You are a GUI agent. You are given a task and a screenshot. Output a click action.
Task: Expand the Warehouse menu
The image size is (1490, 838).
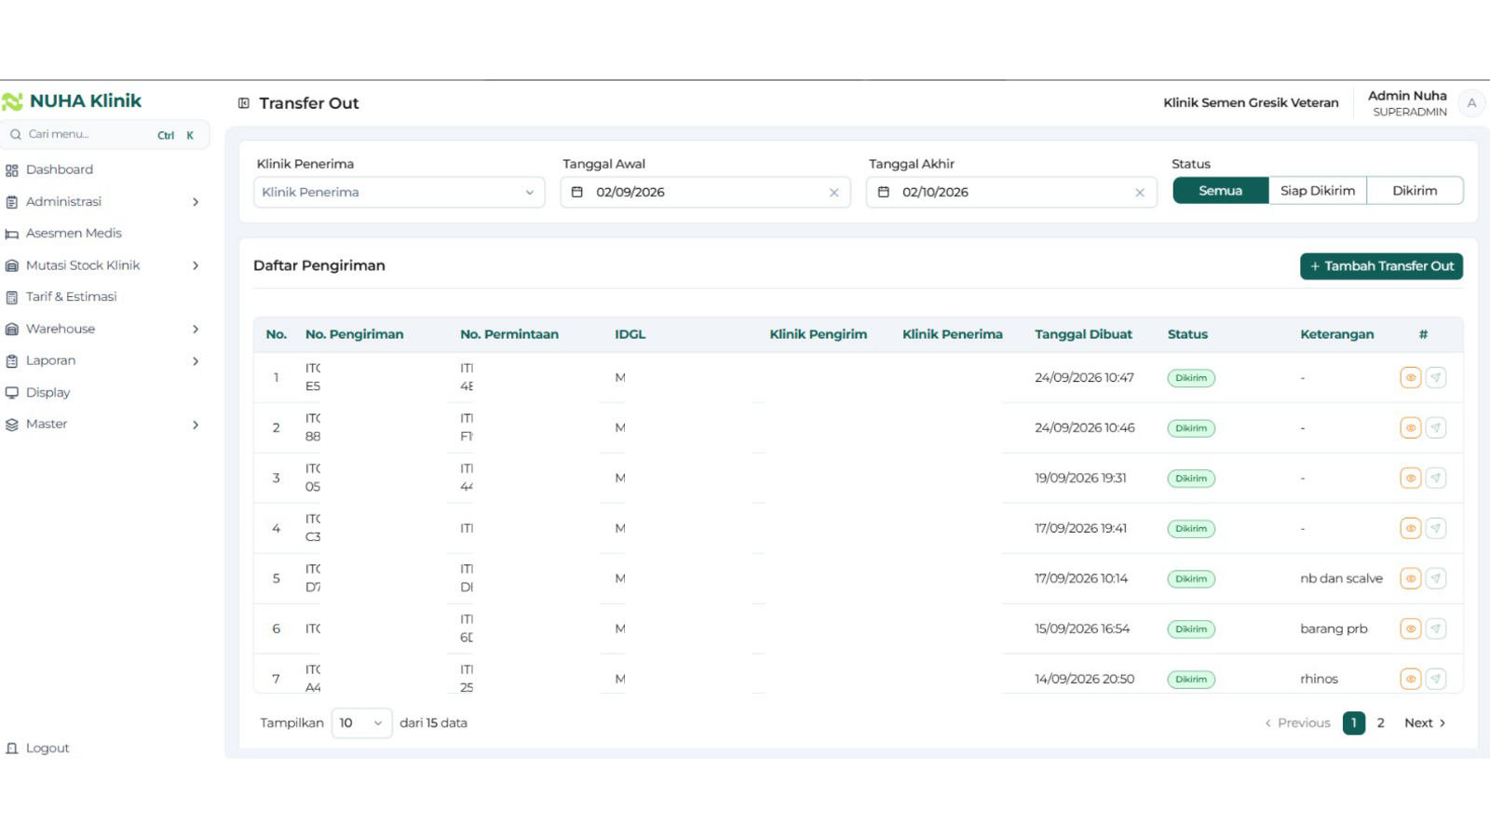tap(103, 329)
